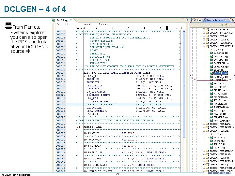
Task: Select the DDS0001.TEST.DBRMLIB folder label
Action: click(x=222, y=127)
